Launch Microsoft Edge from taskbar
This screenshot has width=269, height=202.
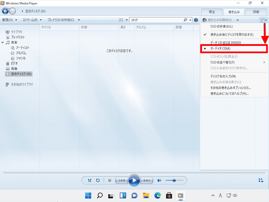pos(158,195)
